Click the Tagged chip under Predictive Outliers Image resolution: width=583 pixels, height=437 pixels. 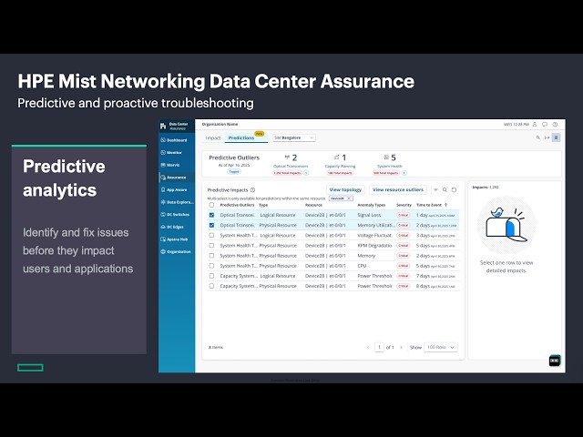[x=234, y=172]
